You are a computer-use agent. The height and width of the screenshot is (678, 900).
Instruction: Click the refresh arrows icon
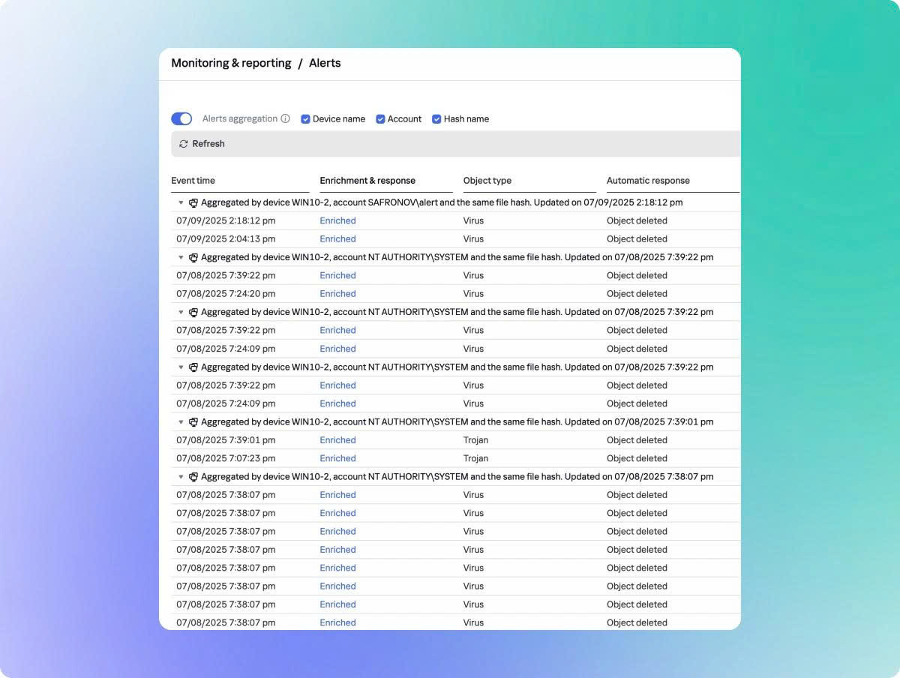coord(184,144)
